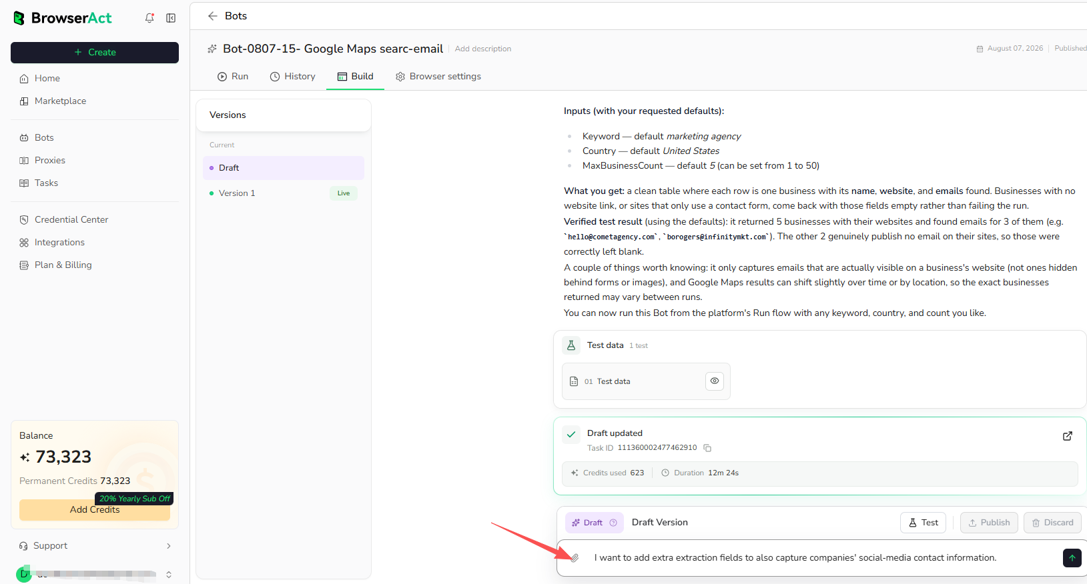Click the 01 Test data file icon
The width and height of the screenshot is (1087, 584).
pyautogui.click(x=574, y=381)
